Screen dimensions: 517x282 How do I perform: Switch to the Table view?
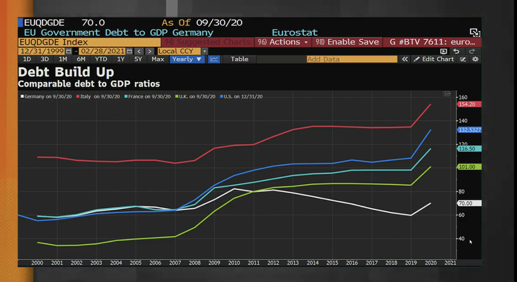pyautogui.click(x=239, y=59)
